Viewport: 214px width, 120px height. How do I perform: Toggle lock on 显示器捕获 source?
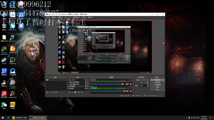pyautogui.click(x=88, y=86)
